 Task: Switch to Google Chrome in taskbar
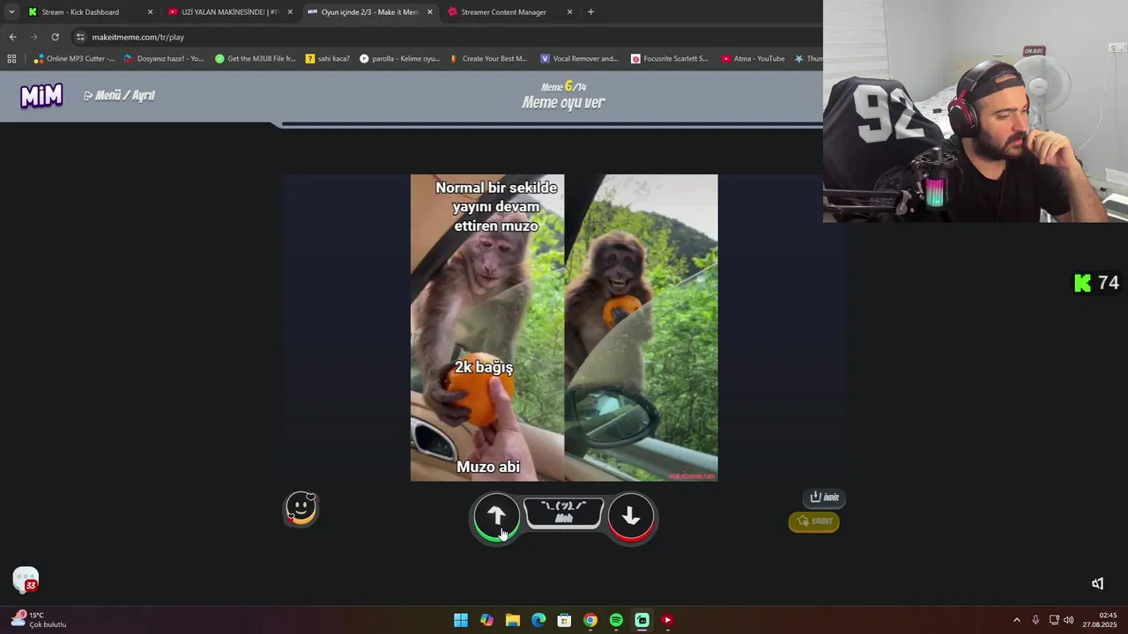(x=590, y=620)
